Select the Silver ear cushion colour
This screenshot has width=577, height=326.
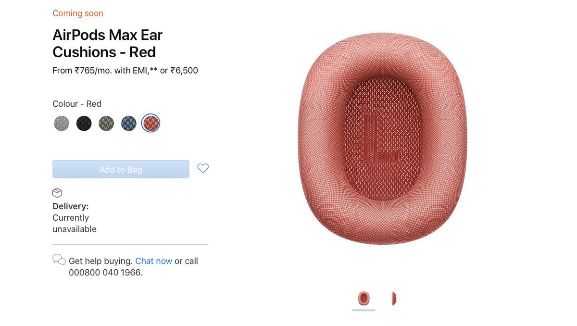(62, 124)
